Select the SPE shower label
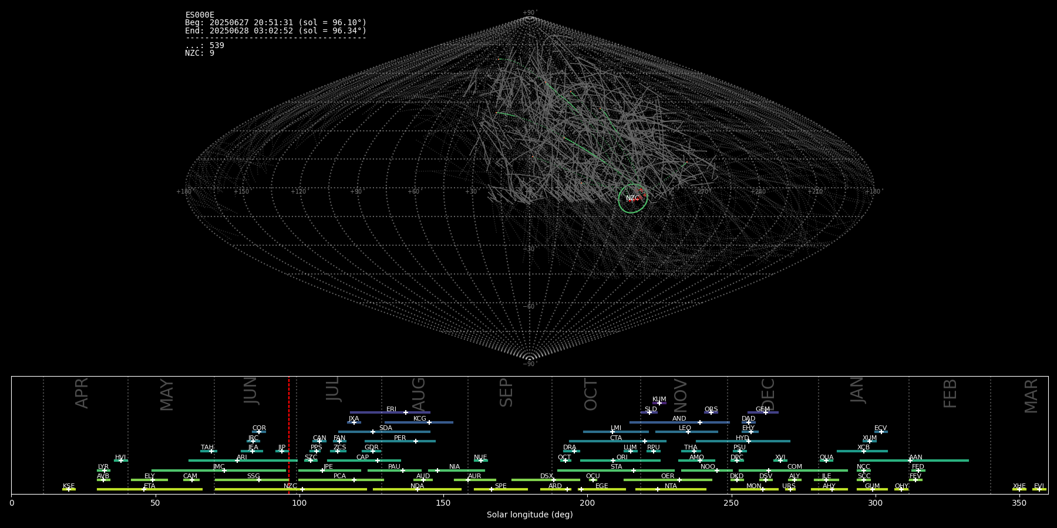The image size is (1057, 528). (501, 486)
